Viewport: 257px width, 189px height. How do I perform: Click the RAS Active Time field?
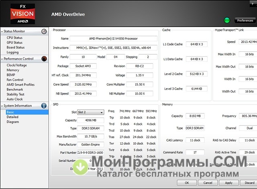coord(248,152)
